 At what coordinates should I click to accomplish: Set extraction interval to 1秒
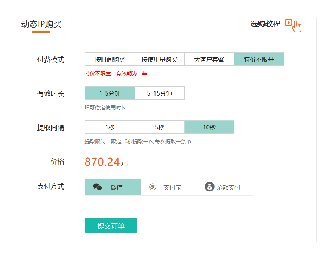[110, 127]
